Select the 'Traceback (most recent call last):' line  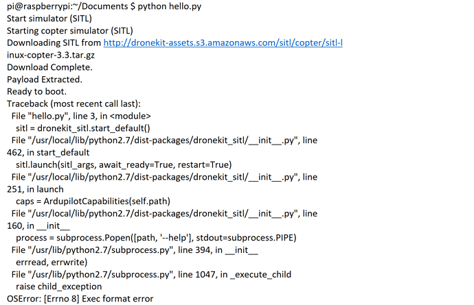(74, 103)
